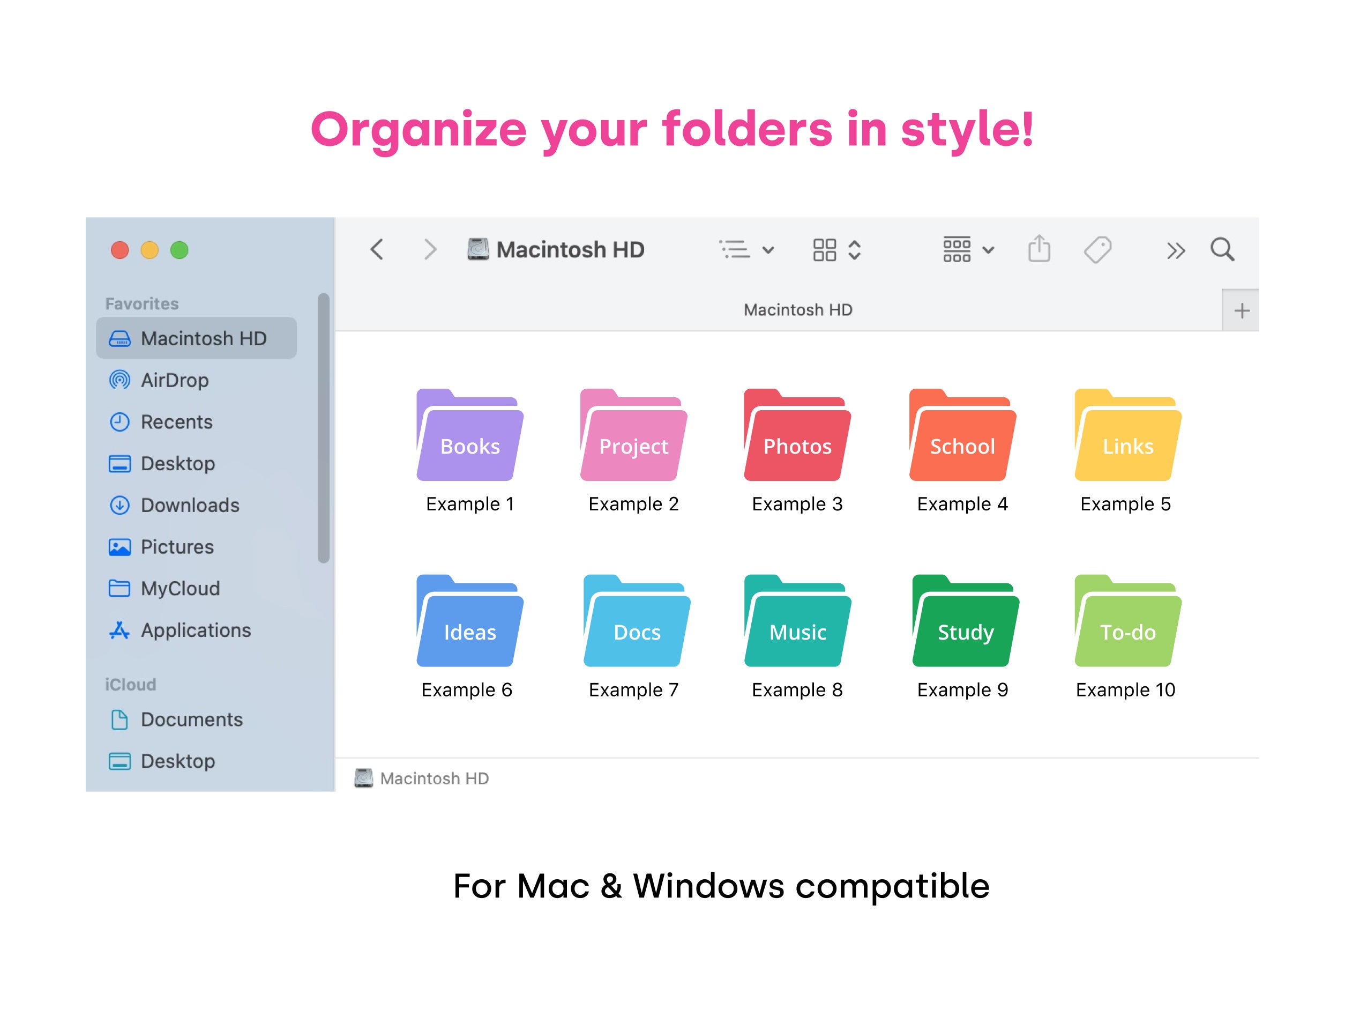Toggle icon view size with the sort chevron
This screenshot has height=1009, width=1345.
[x=854, y=249]
